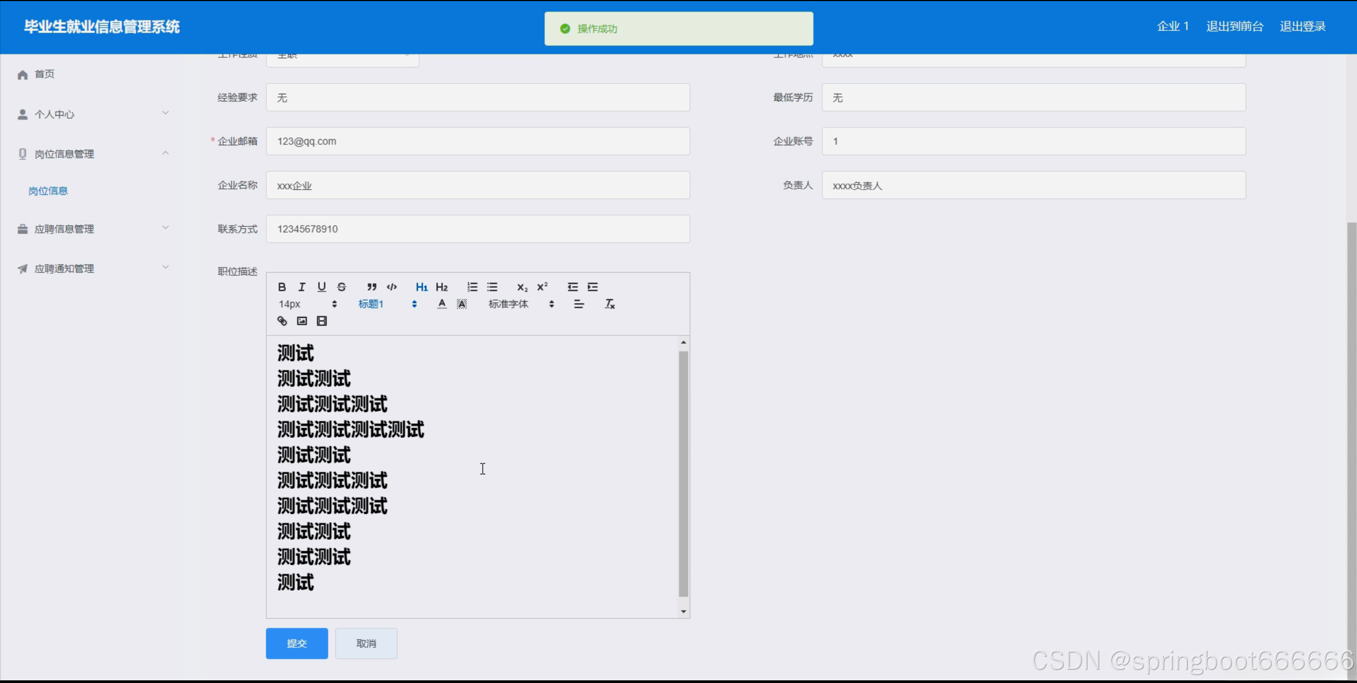
Task: Clear text formatting in editor
Action: click(610, 304)
